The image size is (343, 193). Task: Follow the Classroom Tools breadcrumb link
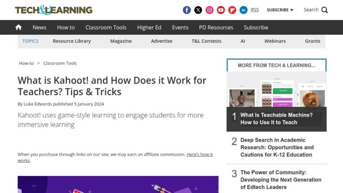(60, 63)
